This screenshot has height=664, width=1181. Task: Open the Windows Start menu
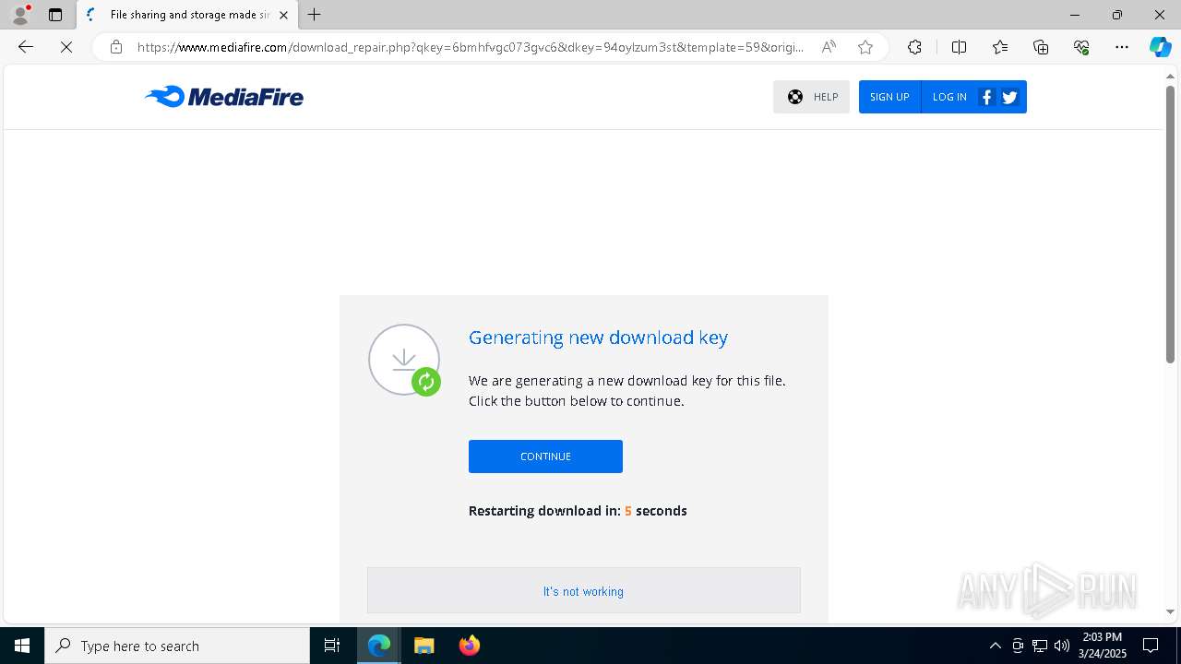[x=22, y=646]
